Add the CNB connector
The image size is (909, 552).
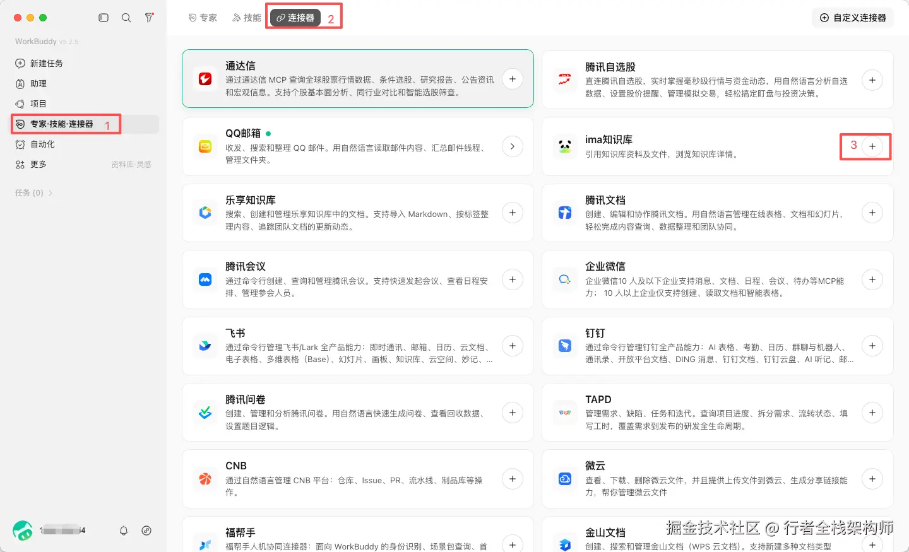(x=513, y=479)
